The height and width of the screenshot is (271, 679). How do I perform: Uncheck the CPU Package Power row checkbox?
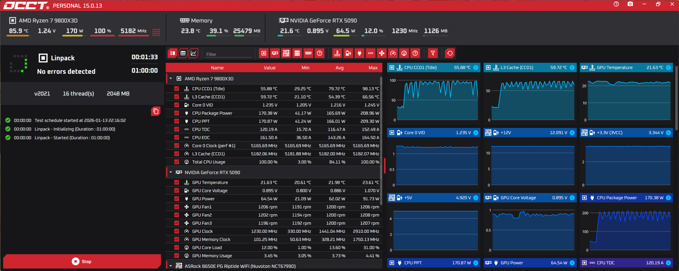pyautogui.click(x=176, y=113)
